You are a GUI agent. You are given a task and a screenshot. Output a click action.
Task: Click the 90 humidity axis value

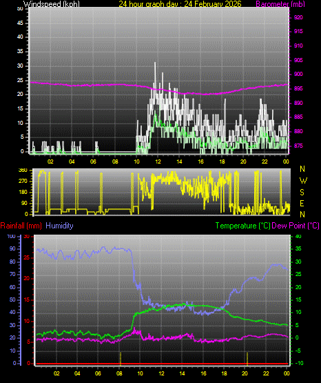point(12,248)
